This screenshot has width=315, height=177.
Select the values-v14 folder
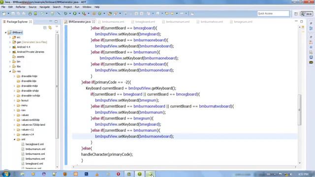pyautogui.click(x=28, y=134)
